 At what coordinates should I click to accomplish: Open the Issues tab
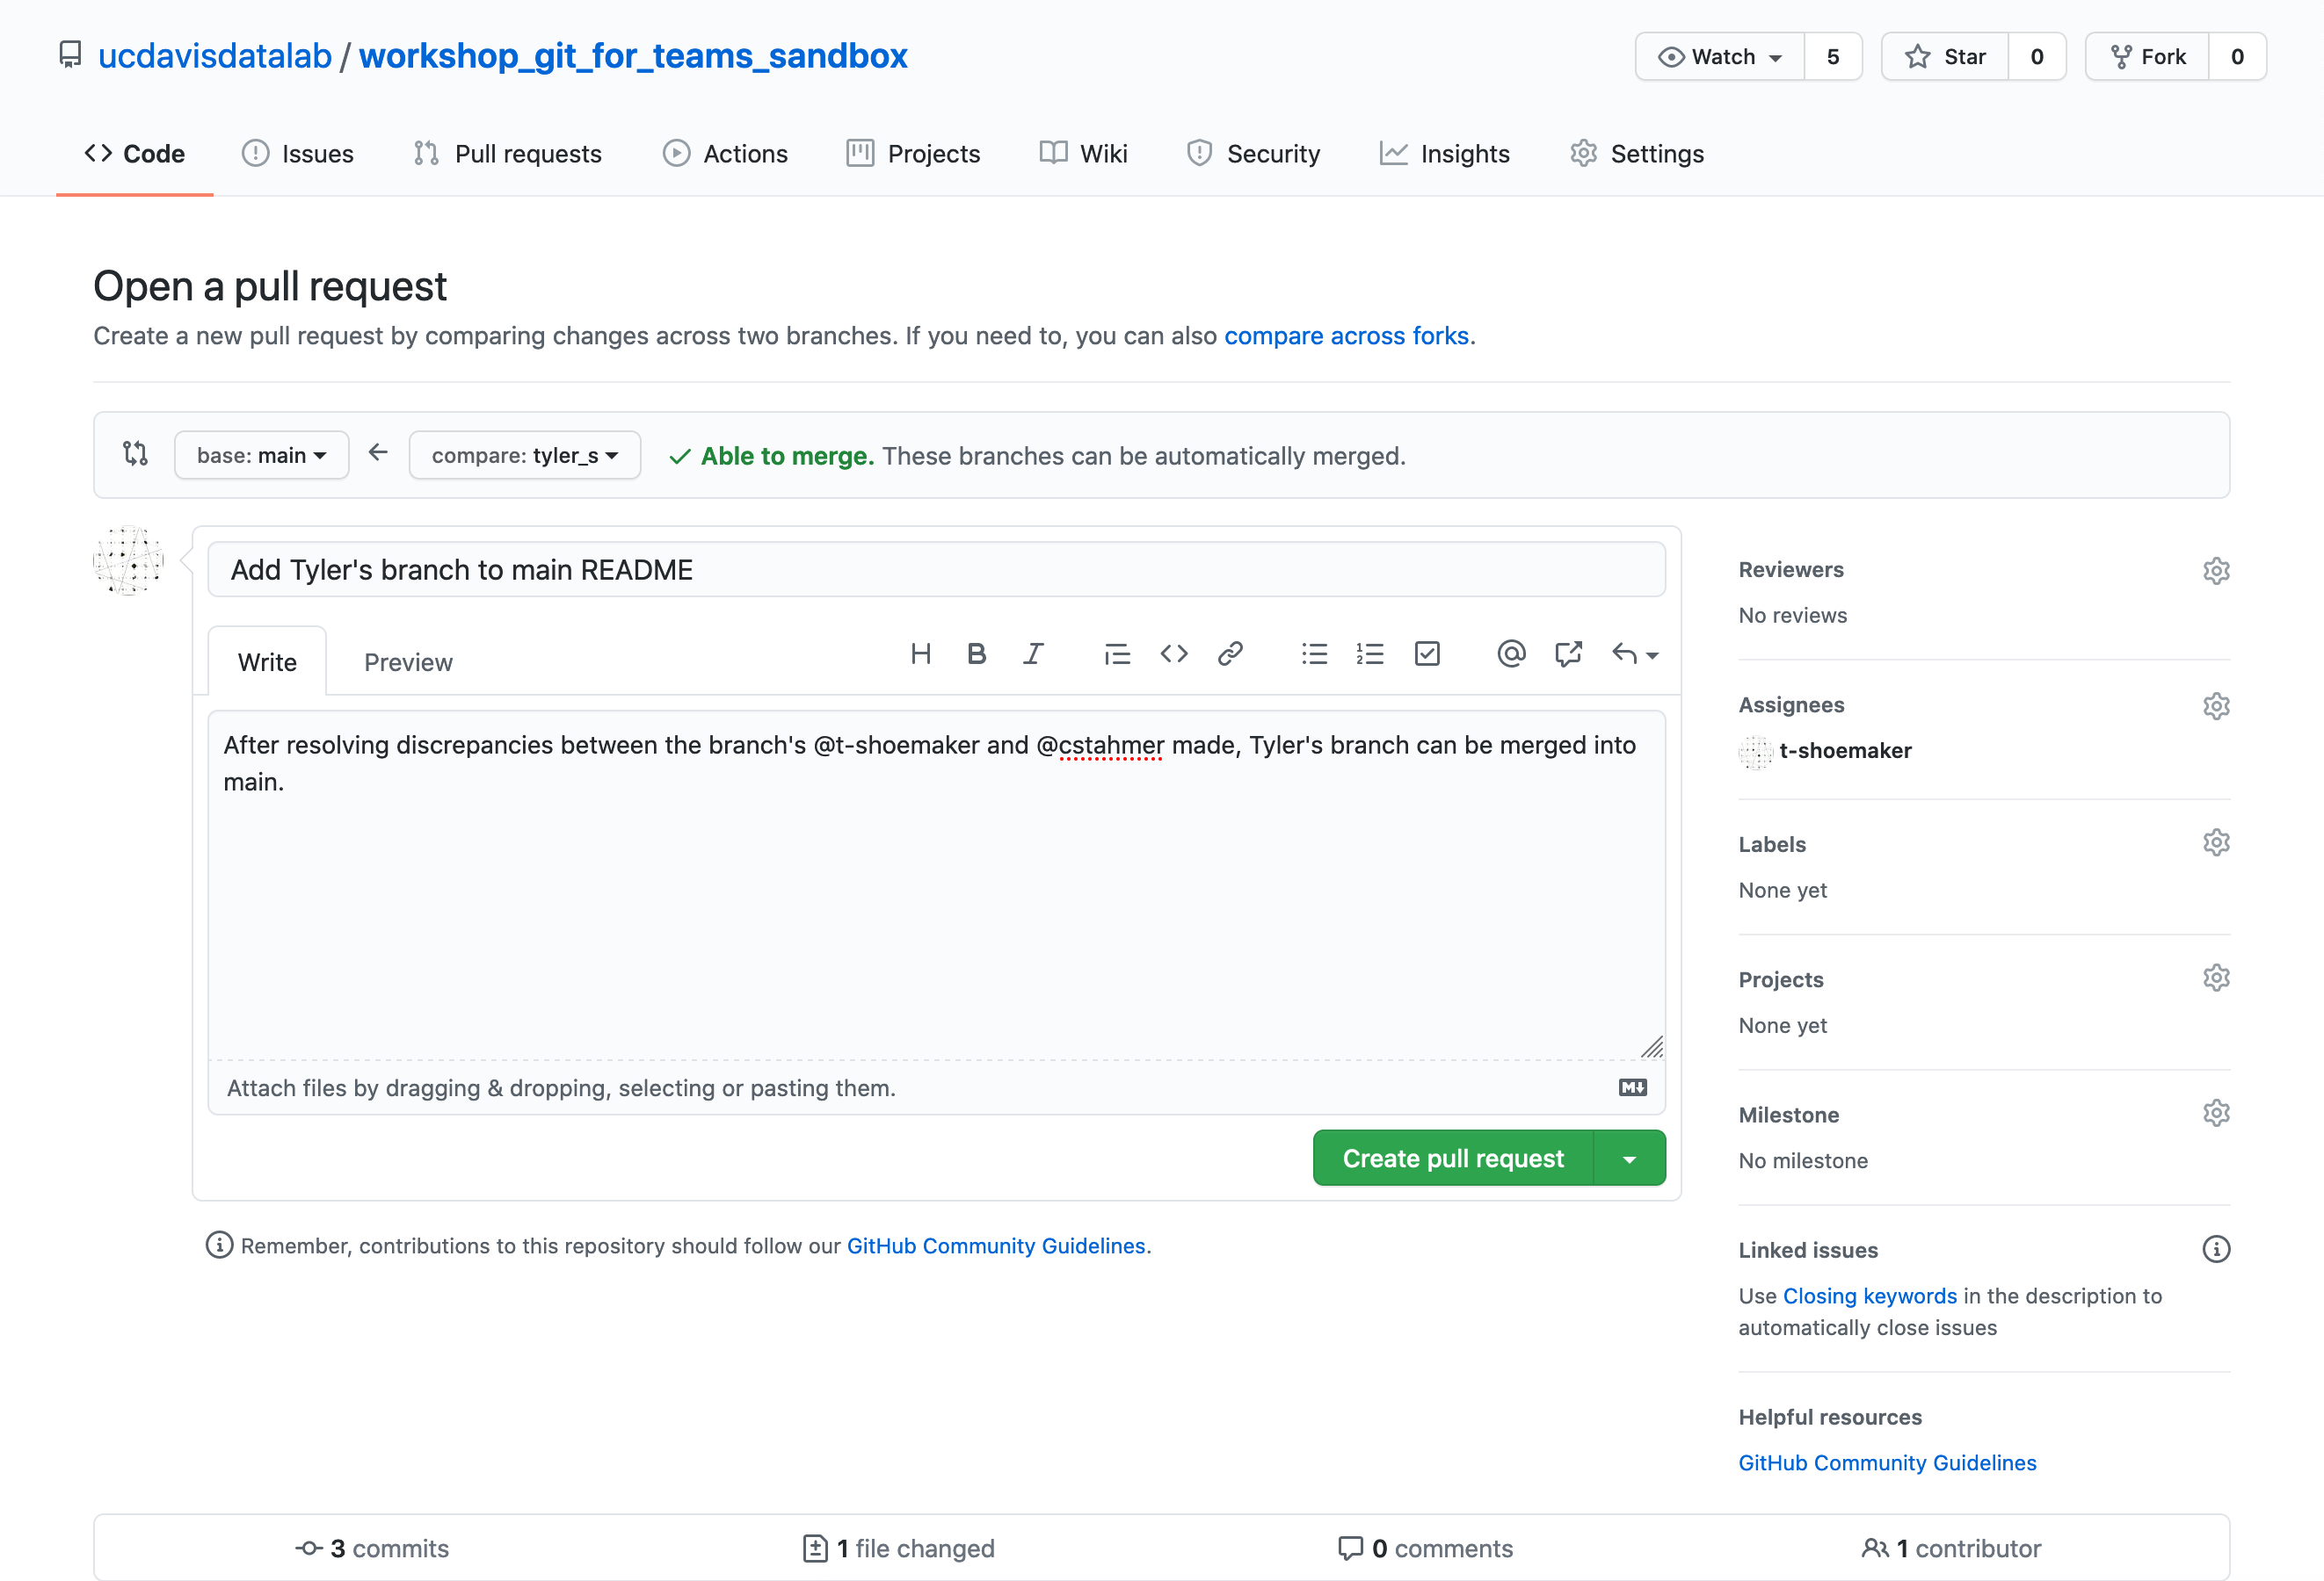point(297,154)
